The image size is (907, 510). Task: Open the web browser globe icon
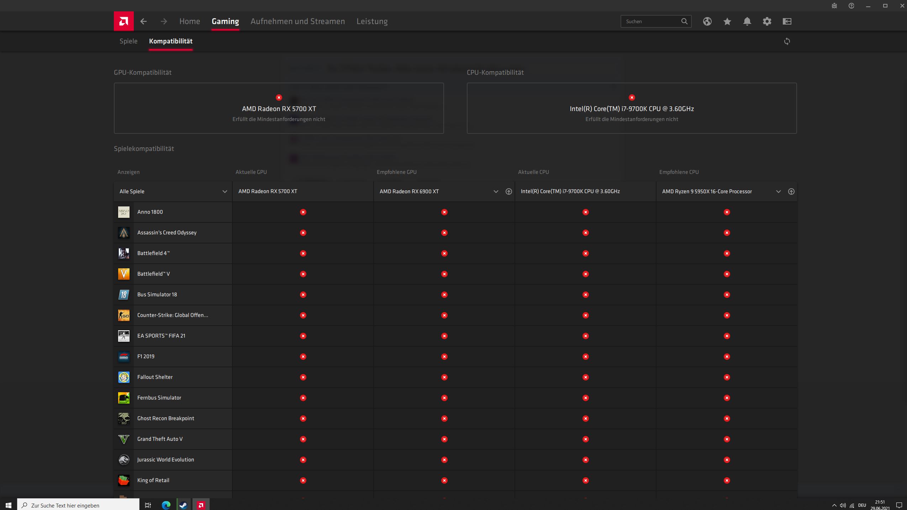pyautogui.click(x=707, y=21)
